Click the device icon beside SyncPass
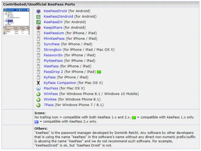 tap(38, 44)
